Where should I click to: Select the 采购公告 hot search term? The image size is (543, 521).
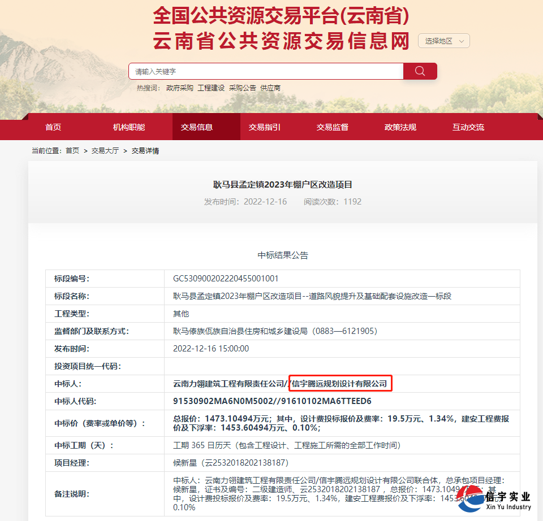(242, 88)
